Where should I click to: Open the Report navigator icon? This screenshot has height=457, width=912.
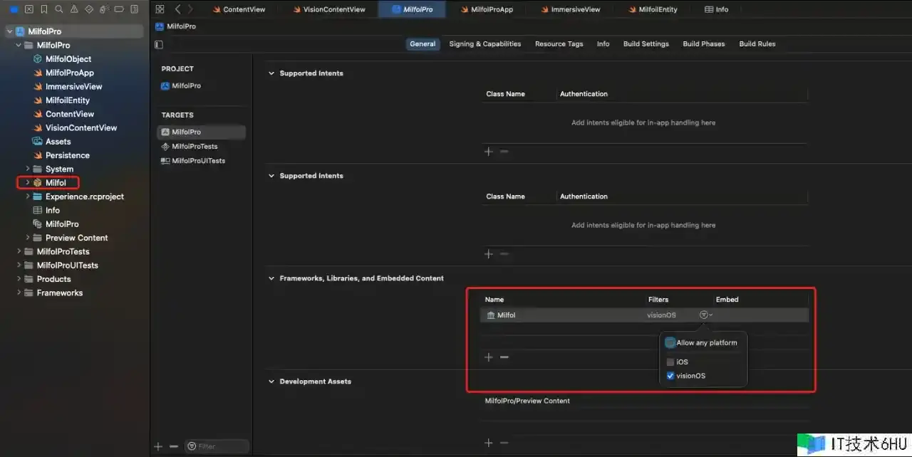pos(134,9)
